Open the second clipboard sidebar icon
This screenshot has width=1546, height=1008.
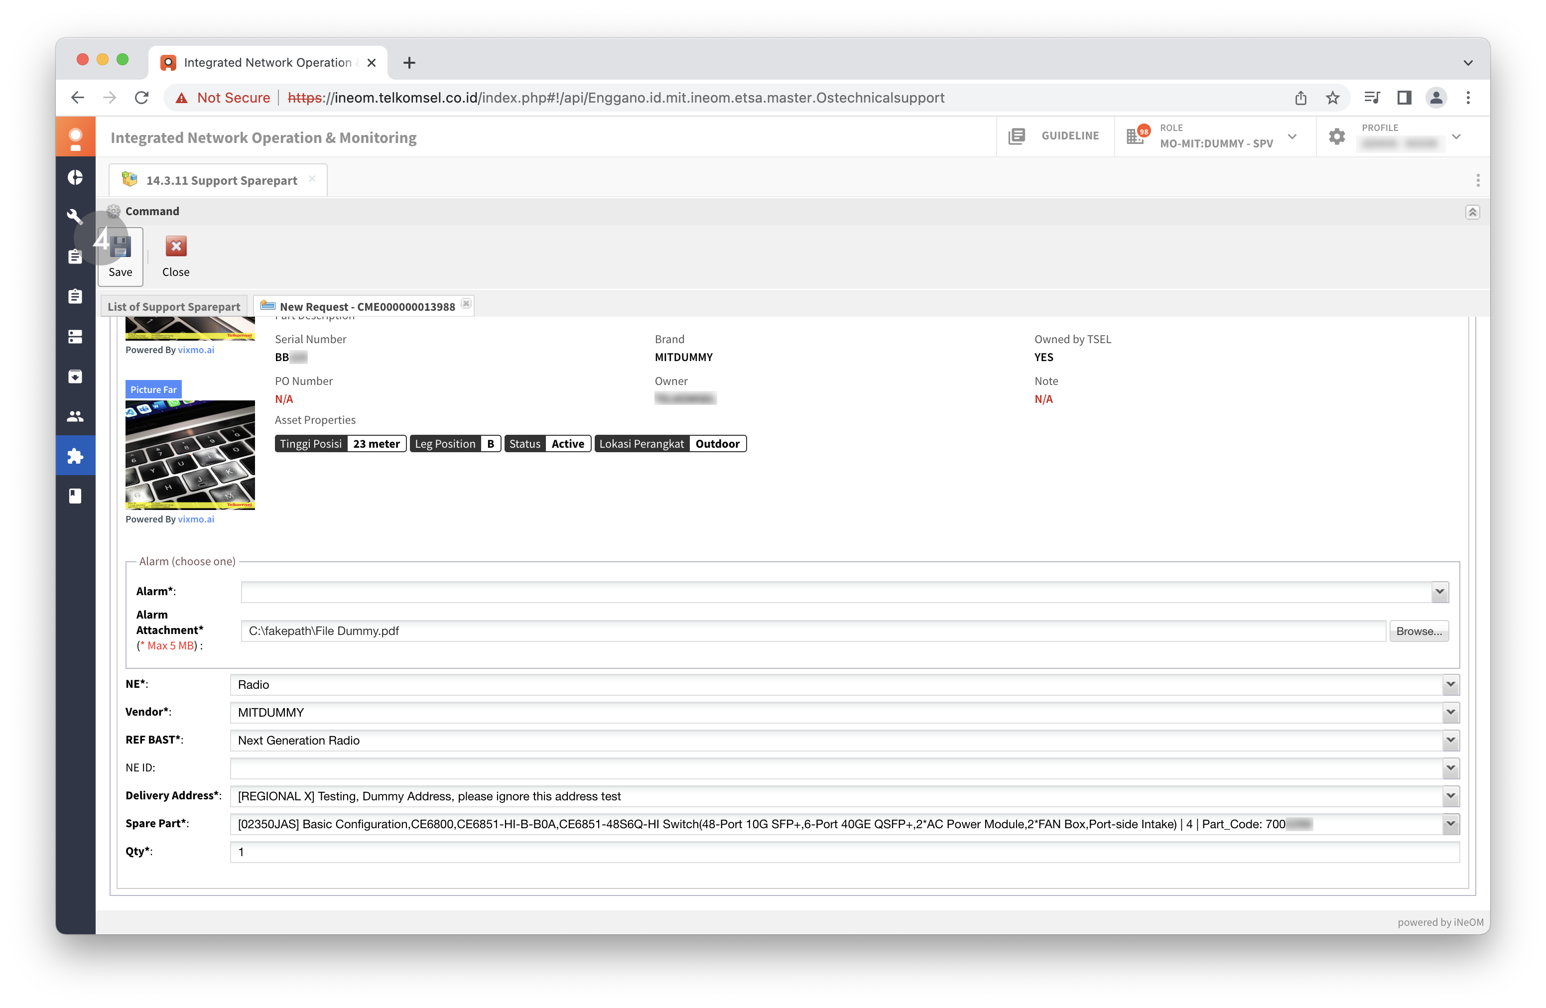[75, 296]
